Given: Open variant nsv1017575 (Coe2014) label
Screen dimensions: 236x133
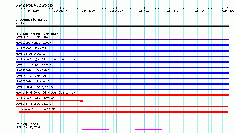Looking at the screenshot, I should 32,48.
